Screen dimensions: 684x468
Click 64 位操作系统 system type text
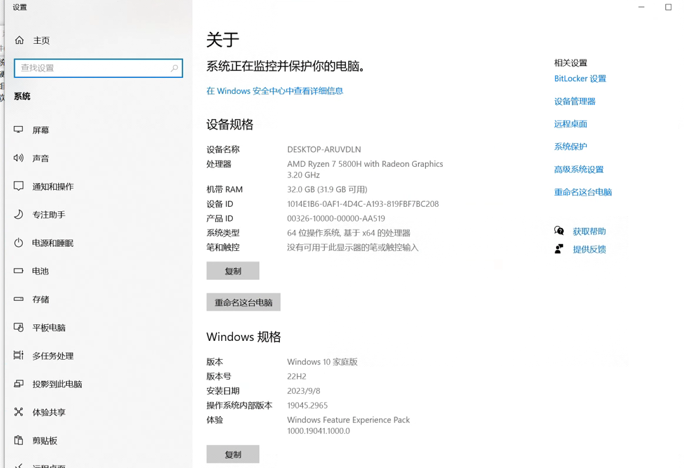click(x=349, y=233)
